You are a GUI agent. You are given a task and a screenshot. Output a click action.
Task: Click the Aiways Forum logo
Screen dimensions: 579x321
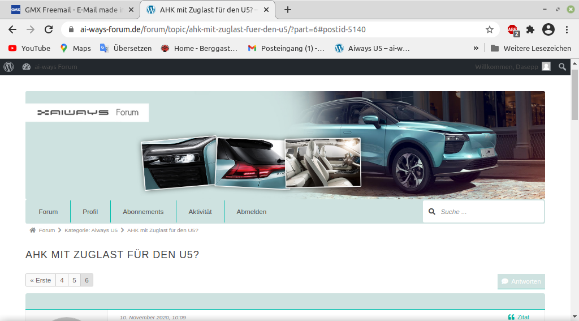tap(88, 113)
